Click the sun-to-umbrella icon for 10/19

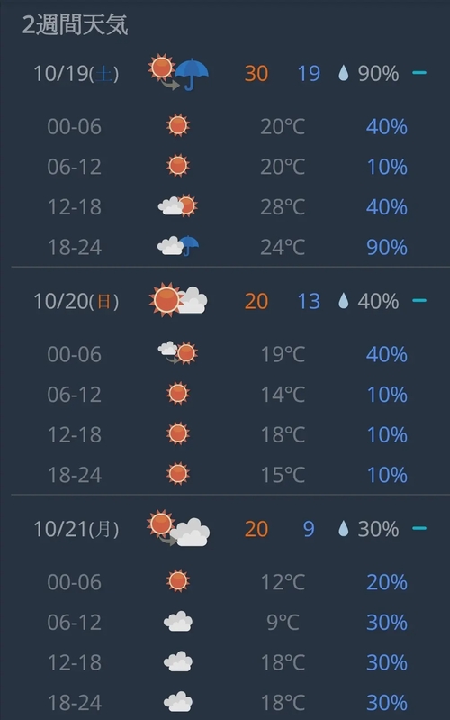click(178, 73)
